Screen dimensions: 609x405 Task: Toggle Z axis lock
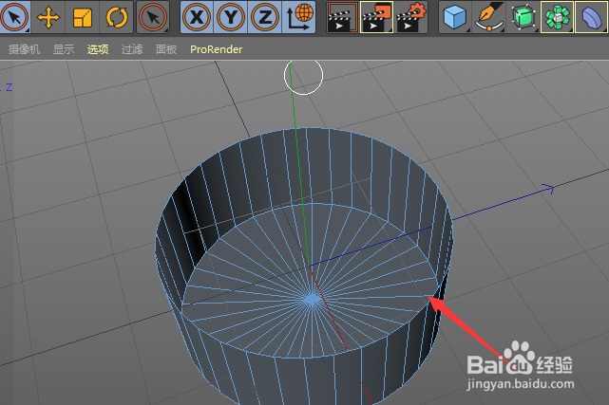pyautogui.click(x=265, y=17)
